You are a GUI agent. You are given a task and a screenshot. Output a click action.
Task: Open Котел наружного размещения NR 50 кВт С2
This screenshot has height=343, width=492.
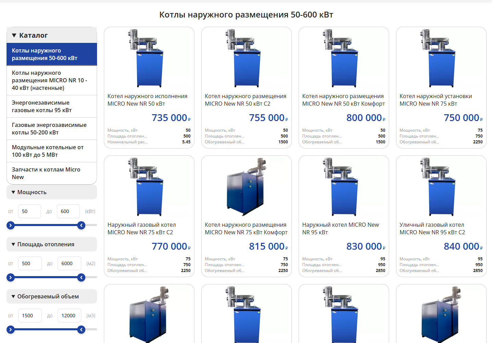coord(245,100)
